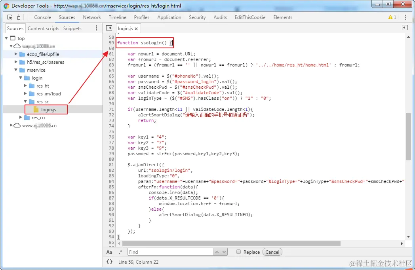Switch to the Sources panel tab
Screen dimensions: 415x270
pos(67,17)
